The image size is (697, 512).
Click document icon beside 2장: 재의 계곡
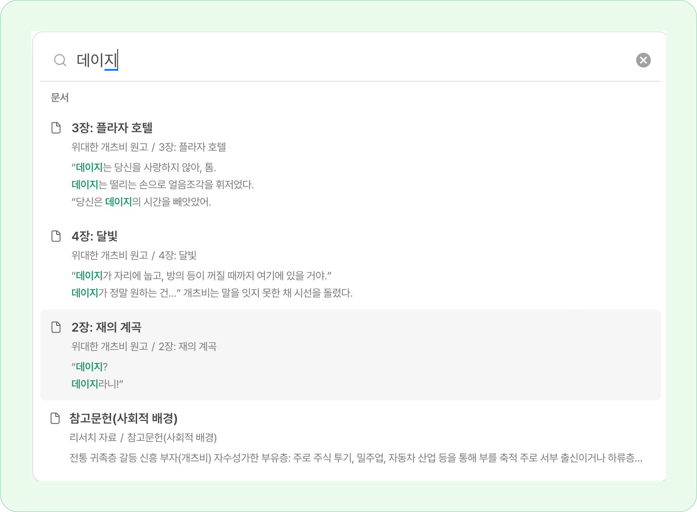click(x=56, y=327)
